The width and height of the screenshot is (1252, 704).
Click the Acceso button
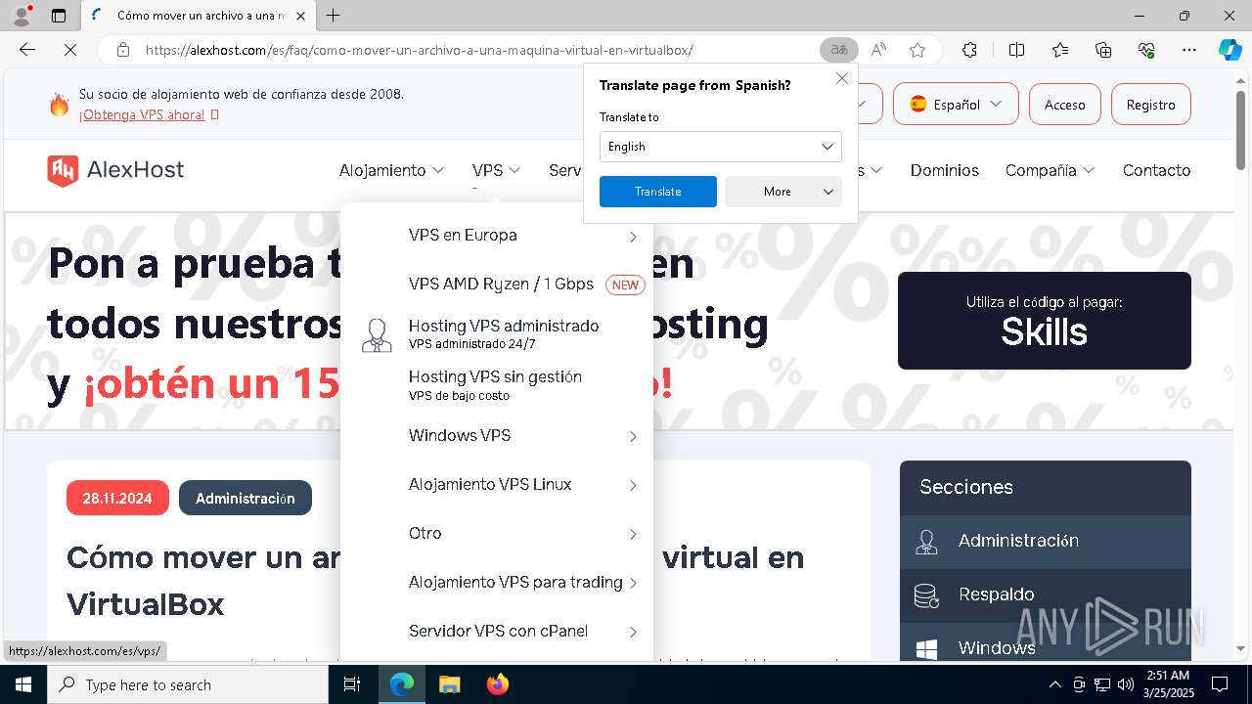click(x=1064, y=105)
